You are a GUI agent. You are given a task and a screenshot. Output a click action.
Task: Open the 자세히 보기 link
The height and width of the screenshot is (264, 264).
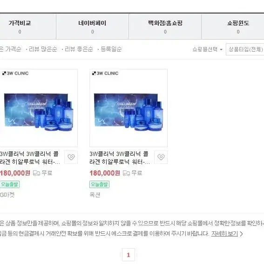[224, 234]
